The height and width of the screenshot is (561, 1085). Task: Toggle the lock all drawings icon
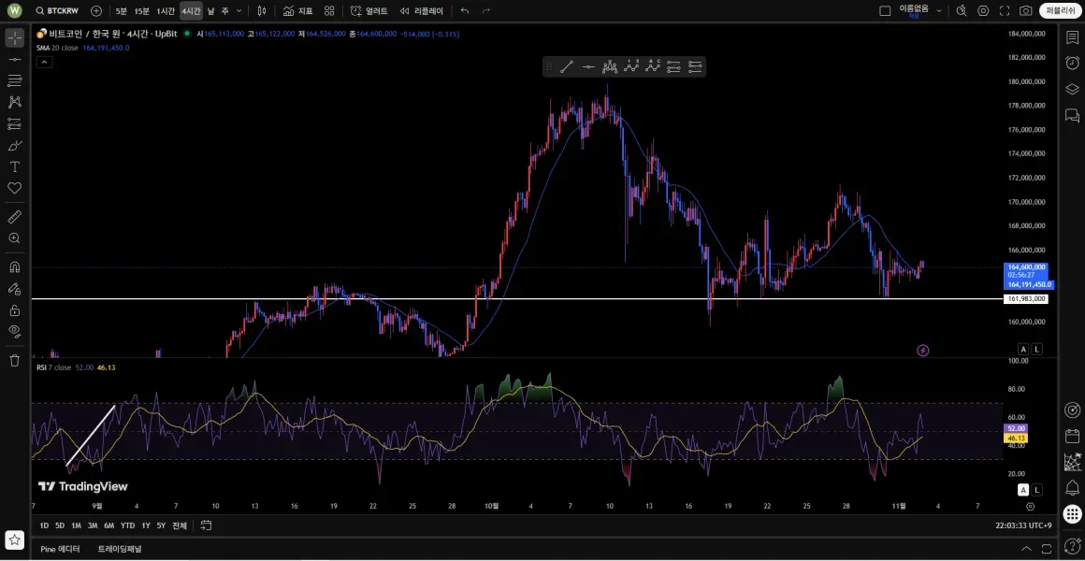click(x=14, y=310)
